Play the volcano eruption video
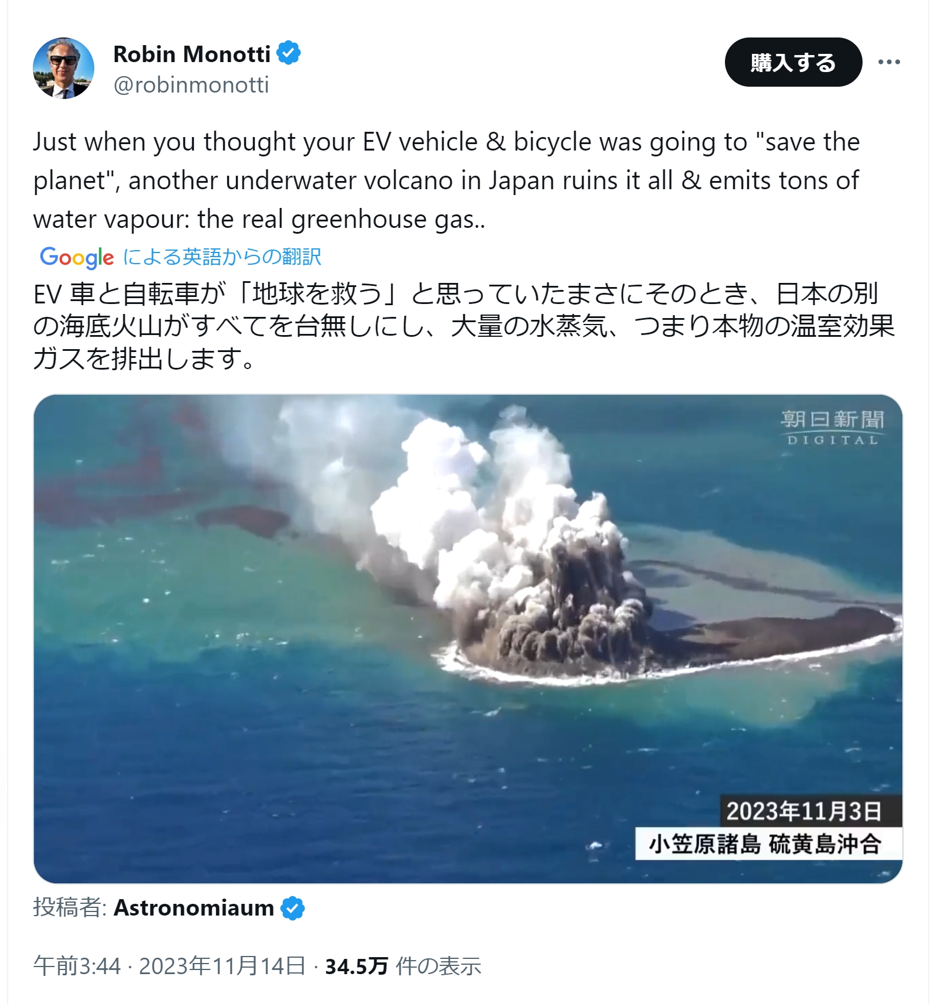This screenshot has height=1004, width=934. pos(468,638)
